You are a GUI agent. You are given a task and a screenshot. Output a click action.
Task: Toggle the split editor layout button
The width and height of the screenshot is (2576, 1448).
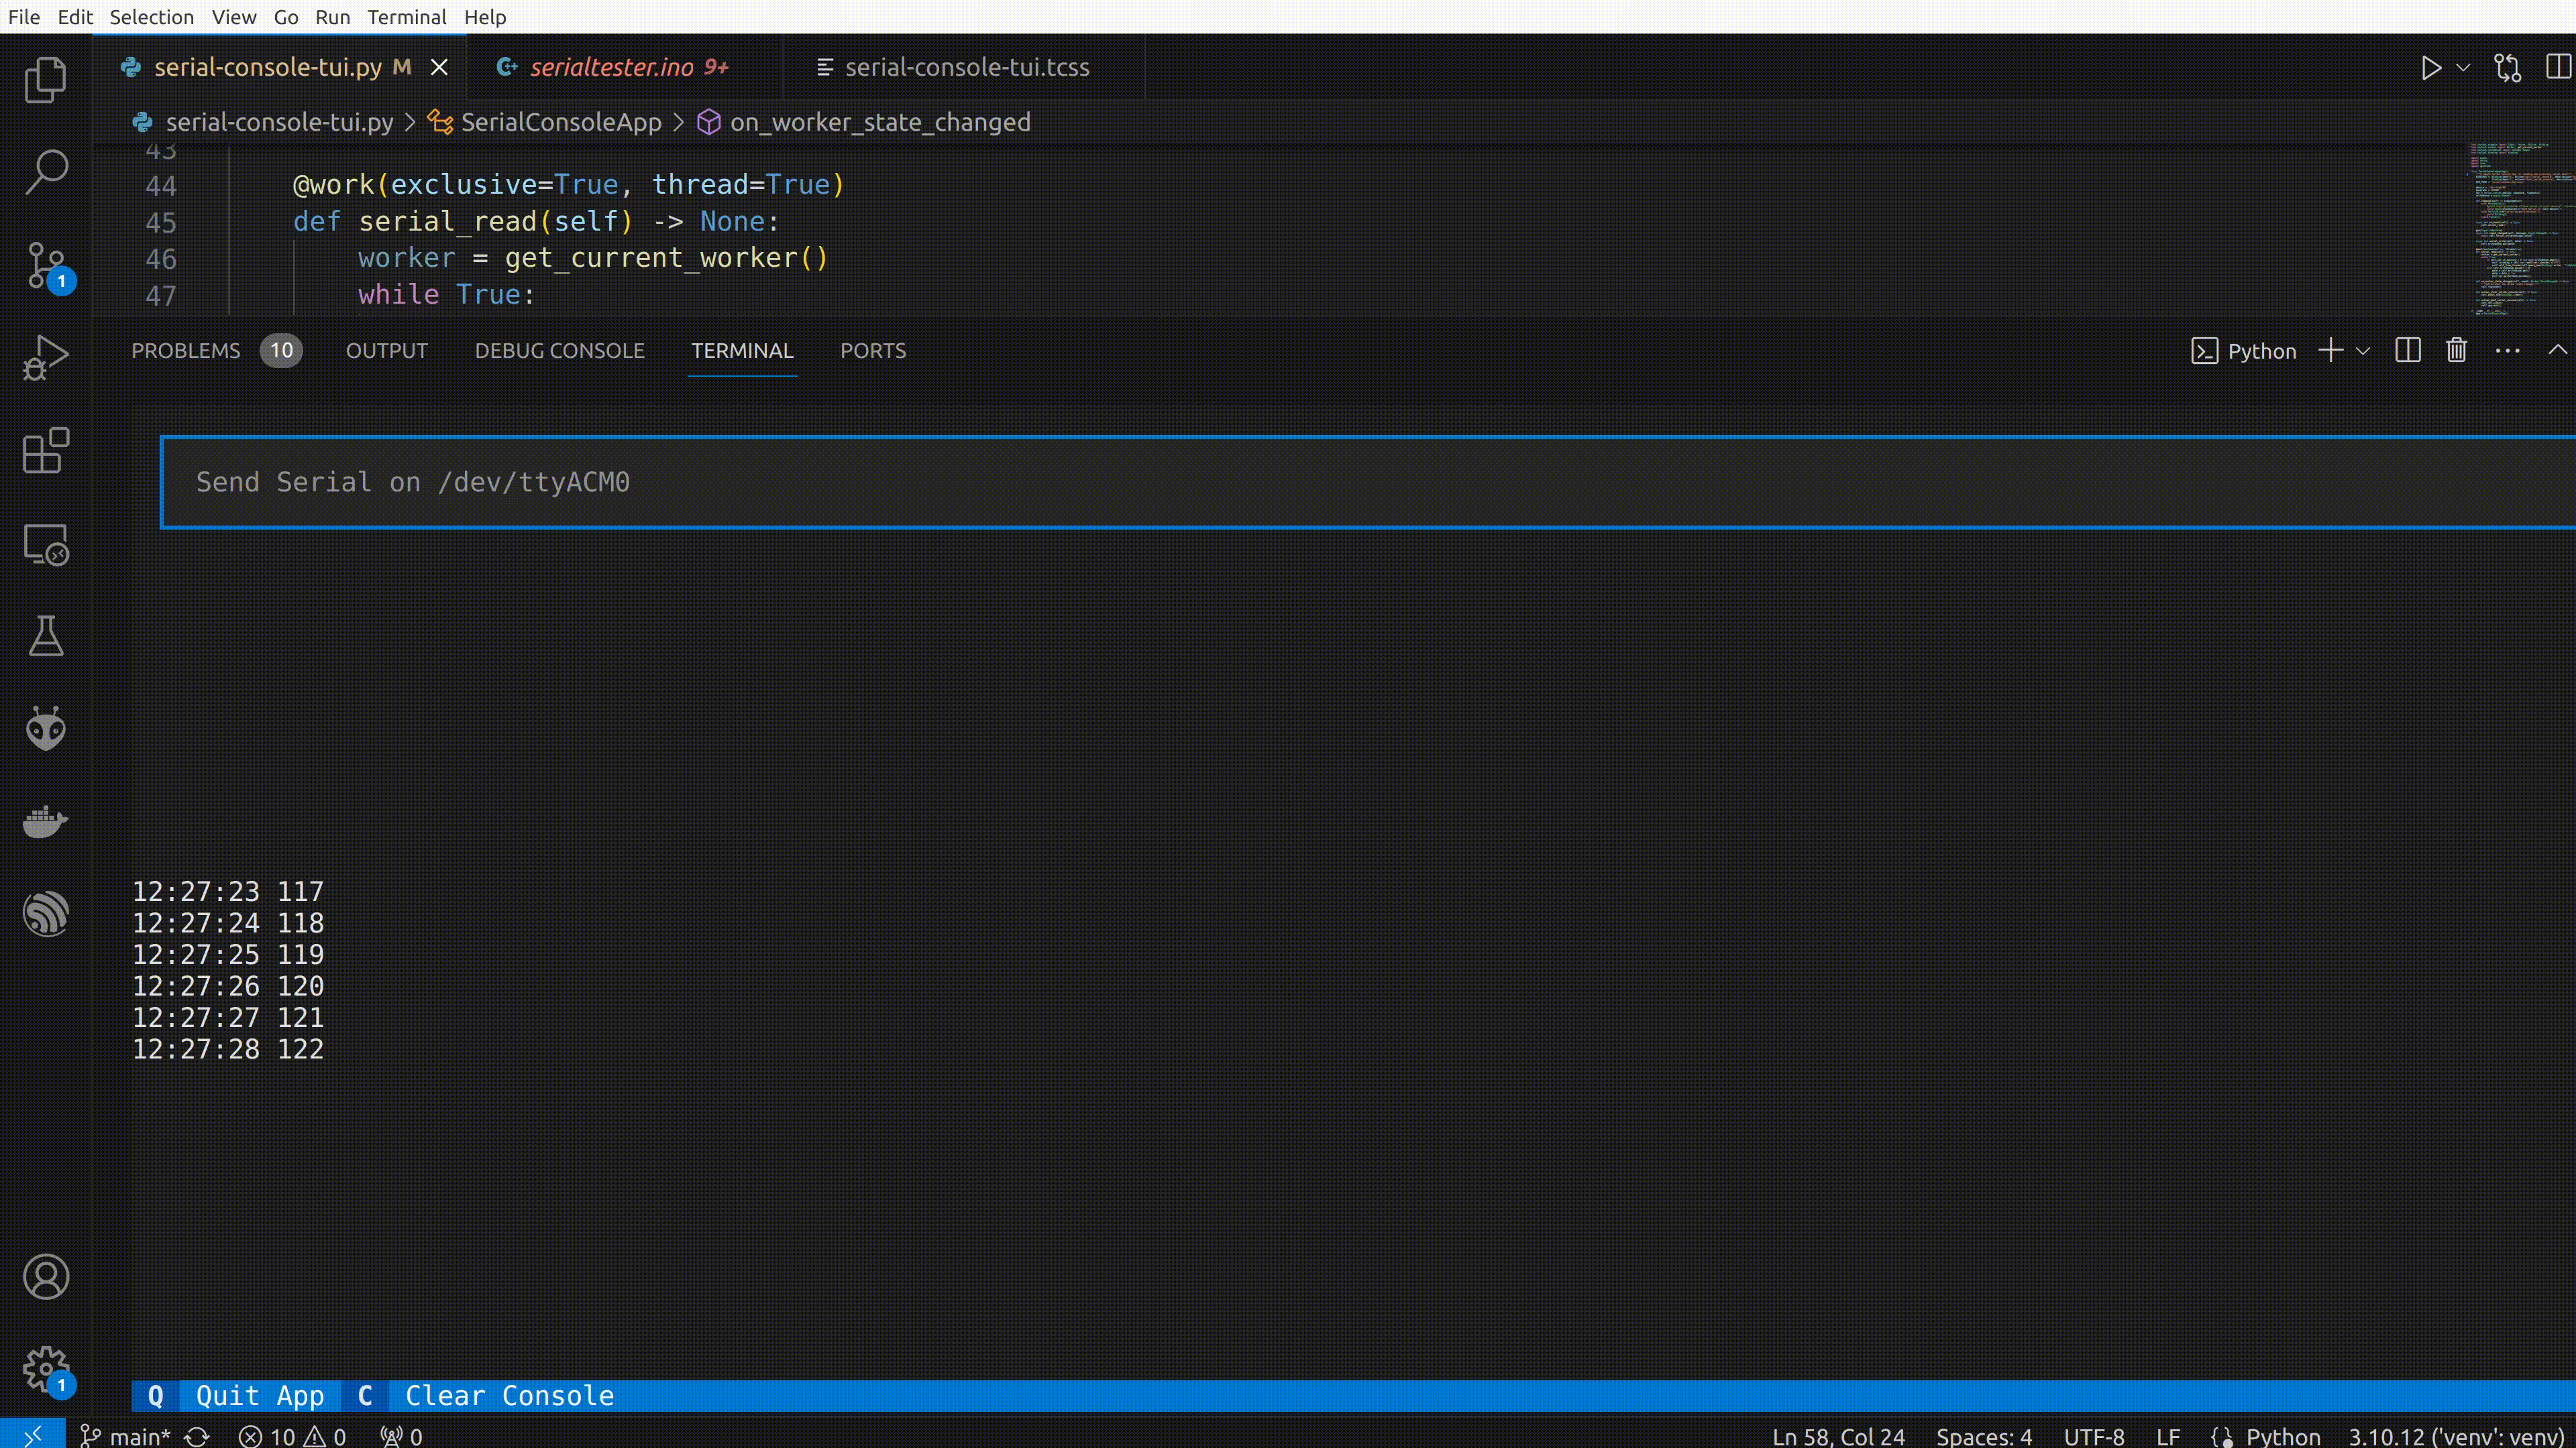click(x=2558, y=67)
